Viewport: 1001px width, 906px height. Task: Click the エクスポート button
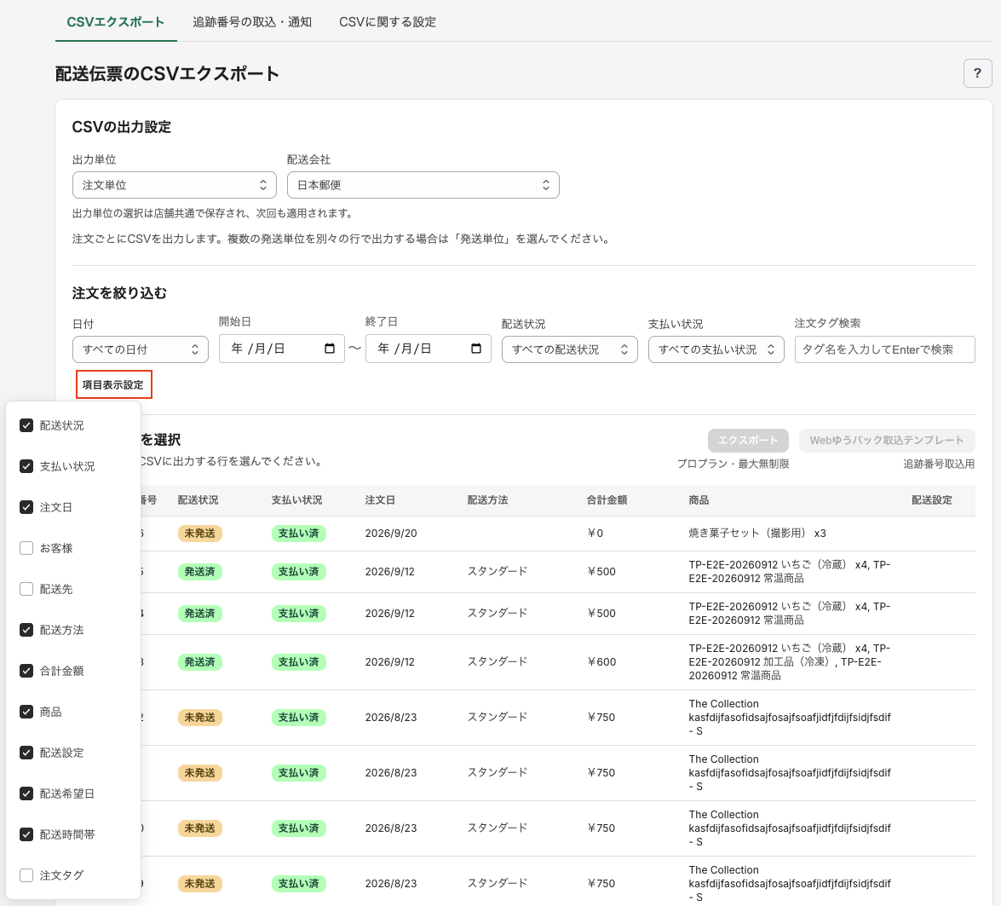pyautogui.click(x=748, y=441)
